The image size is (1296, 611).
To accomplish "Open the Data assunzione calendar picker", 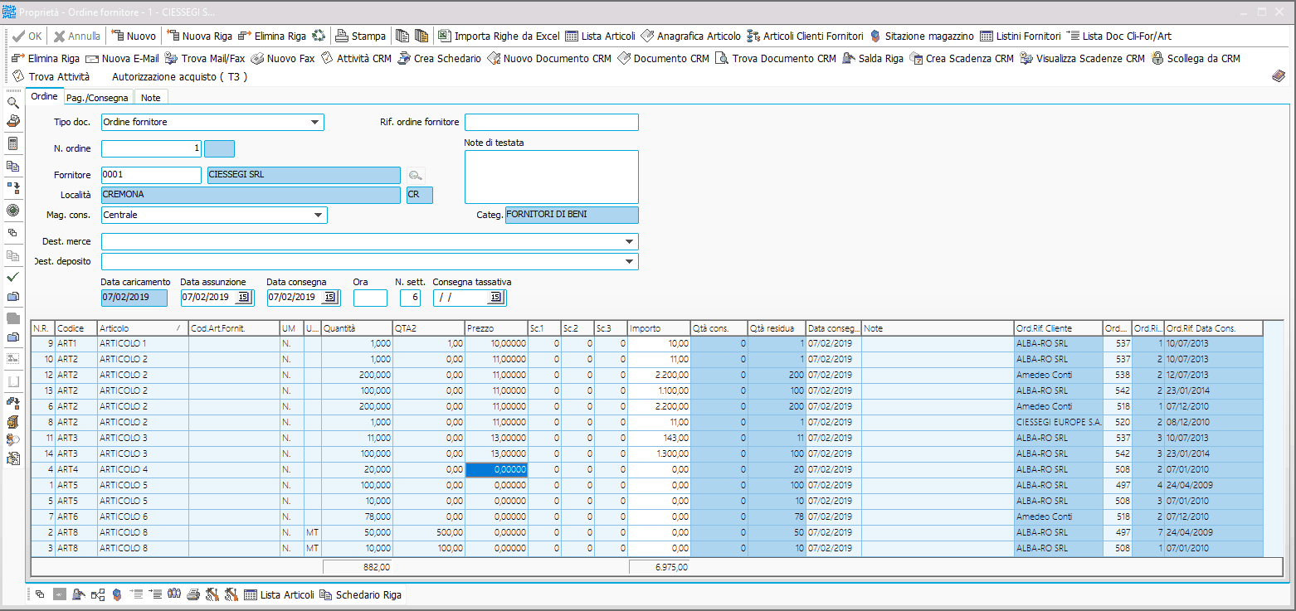I will (243, 298).
